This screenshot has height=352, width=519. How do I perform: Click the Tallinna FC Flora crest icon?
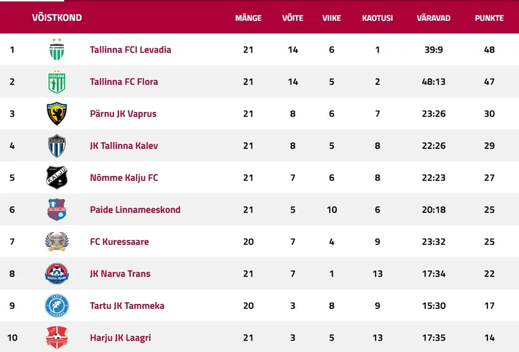click(x=57, y=82)
